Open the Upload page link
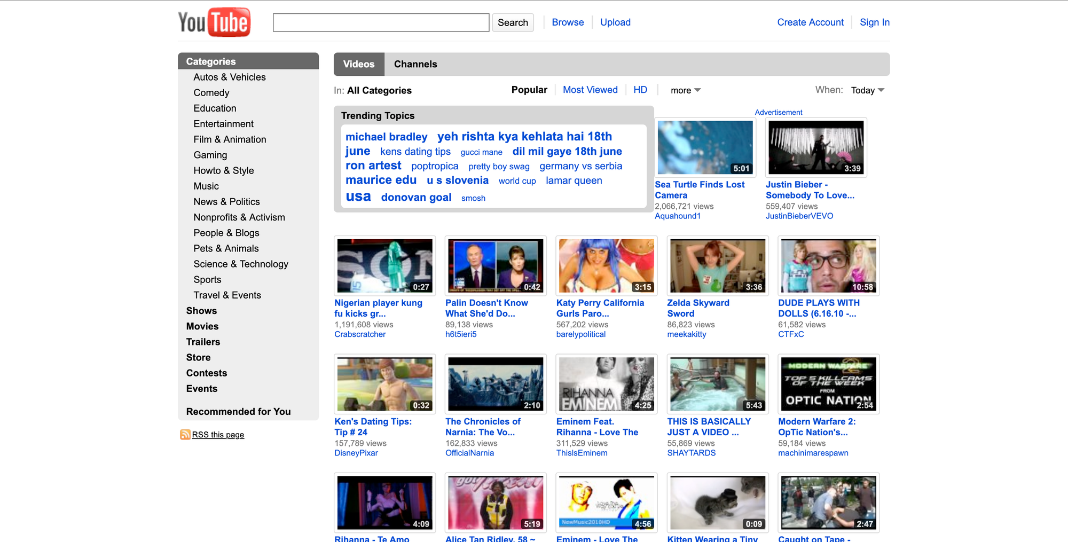Screen dimensions: 1068x542 (x=615, y=22)
